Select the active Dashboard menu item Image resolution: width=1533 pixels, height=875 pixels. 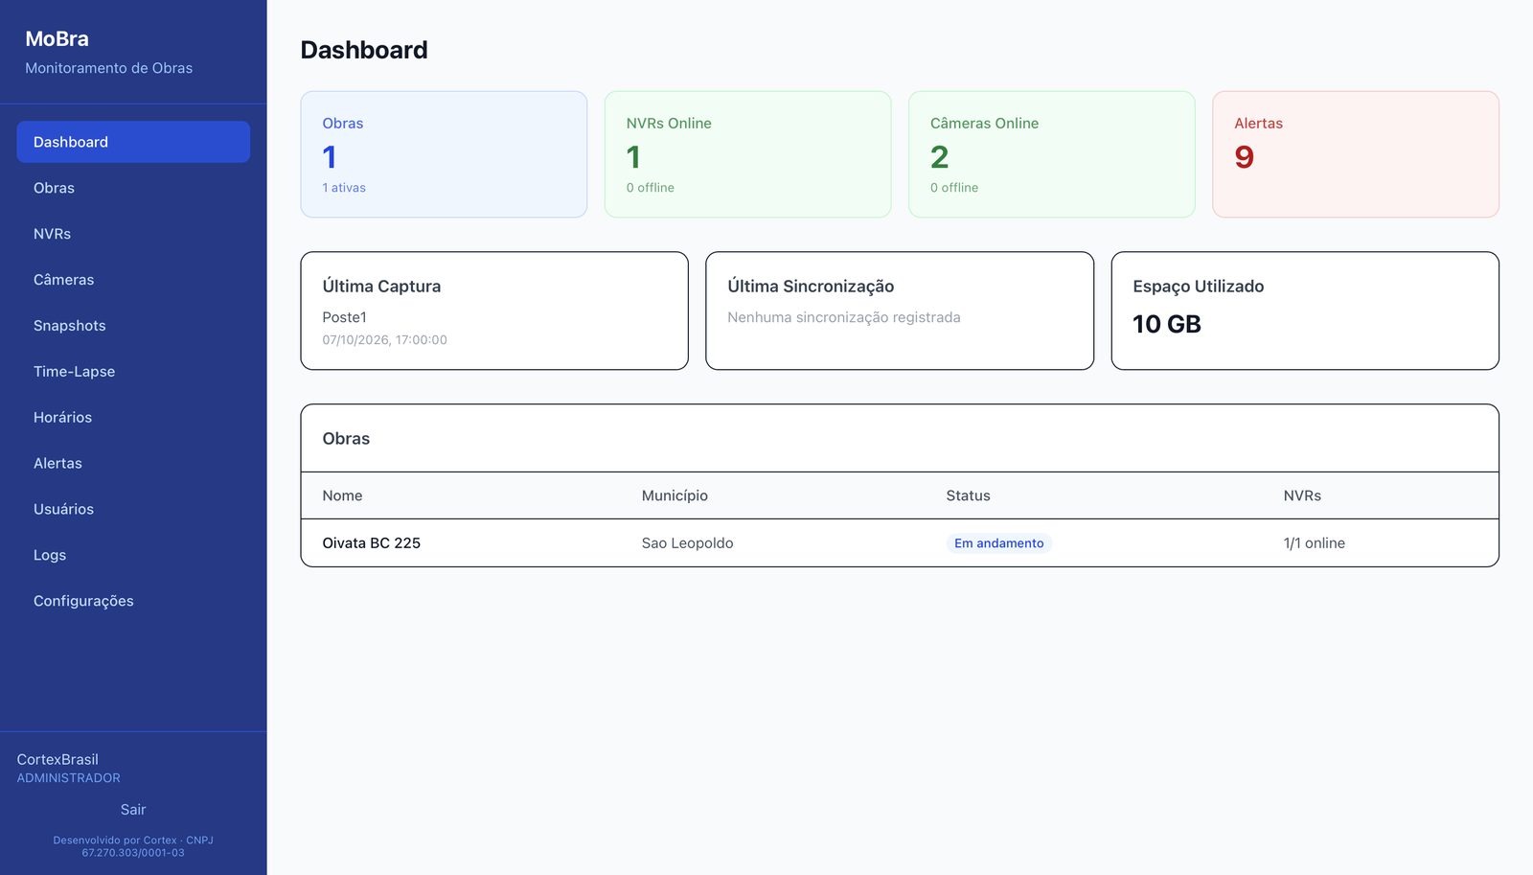click(133, 142)
